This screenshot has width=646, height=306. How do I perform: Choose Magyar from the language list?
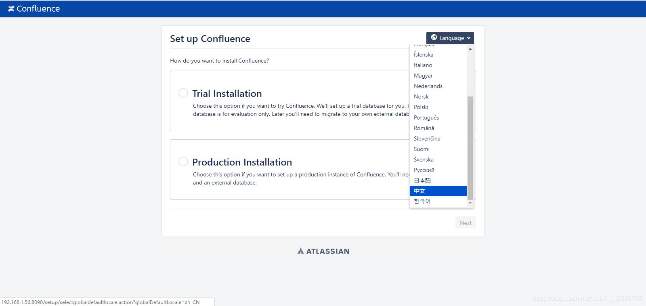coord(438,75)
